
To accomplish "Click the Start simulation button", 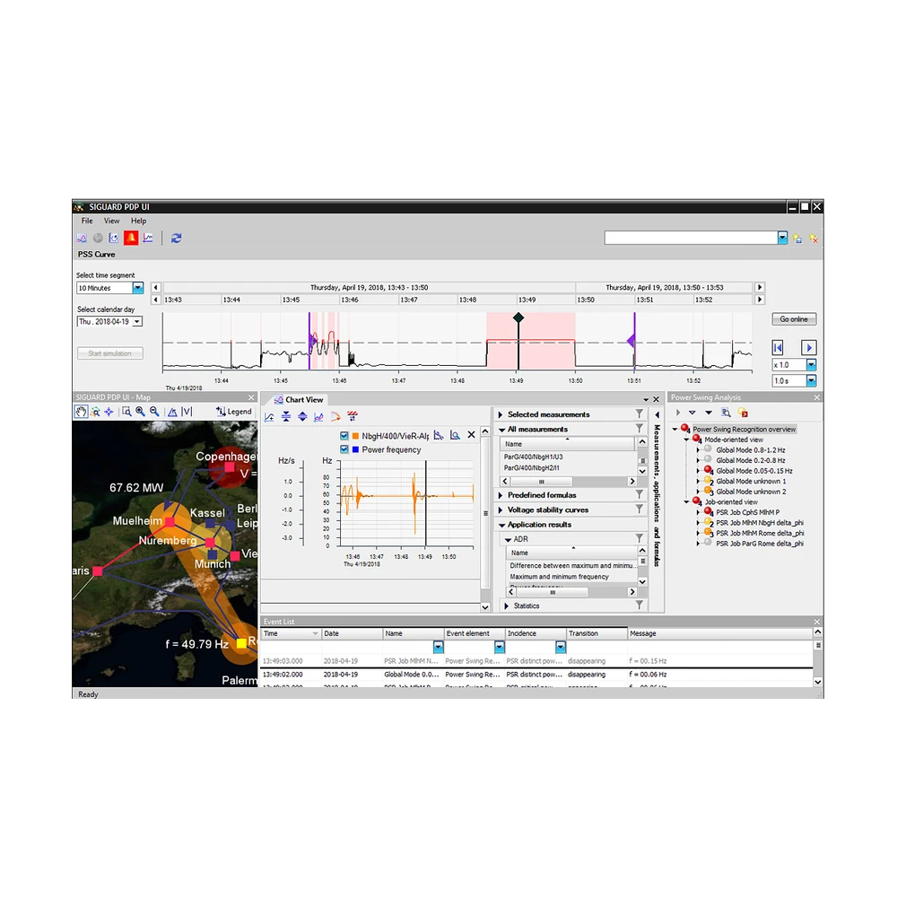I will 109,353.
